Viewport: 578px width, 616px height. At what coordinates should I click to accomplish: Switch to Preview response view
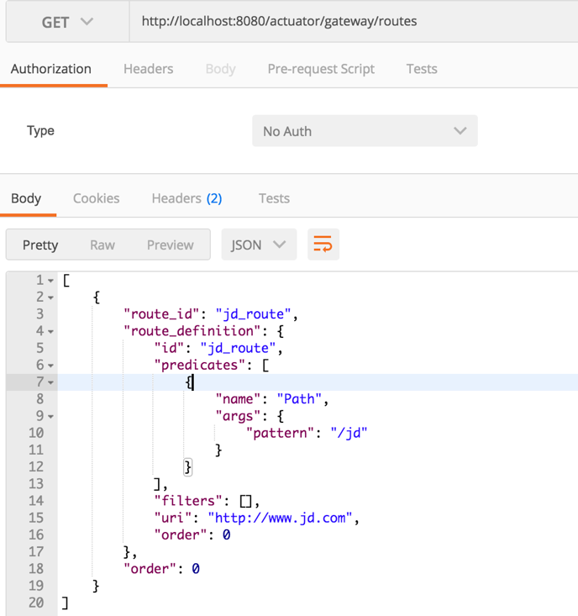point(170,245)
